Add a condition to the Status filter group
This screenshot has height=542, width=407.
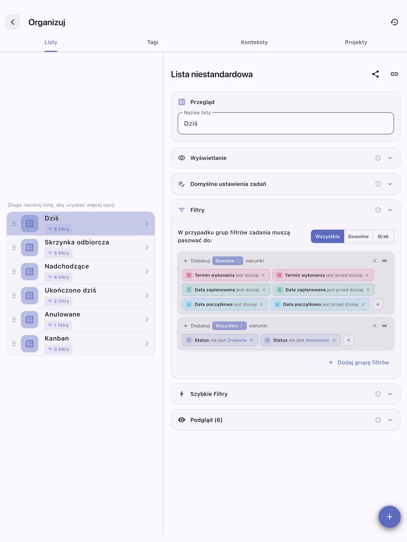point(349,340)
